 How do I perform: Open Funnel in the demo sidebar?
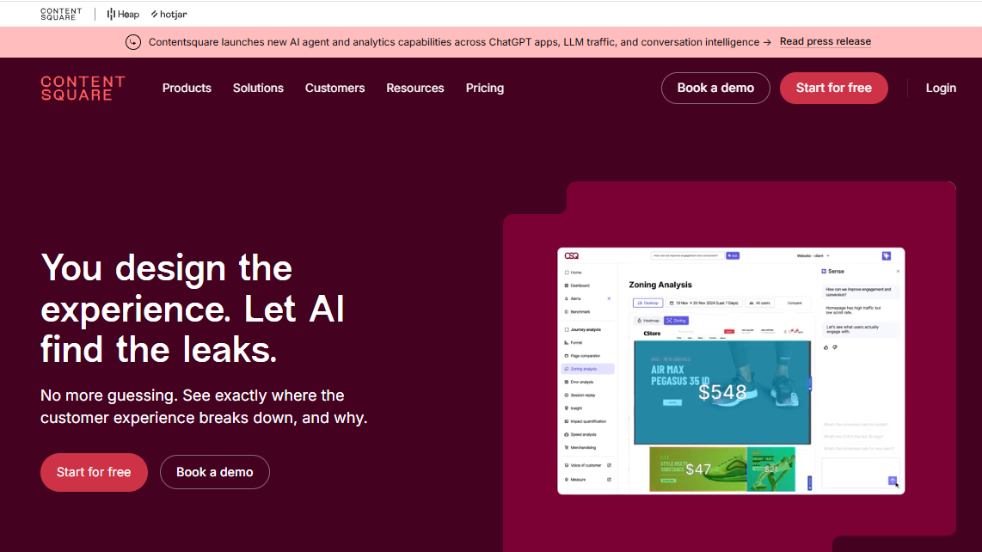click(x=574, y=343)
